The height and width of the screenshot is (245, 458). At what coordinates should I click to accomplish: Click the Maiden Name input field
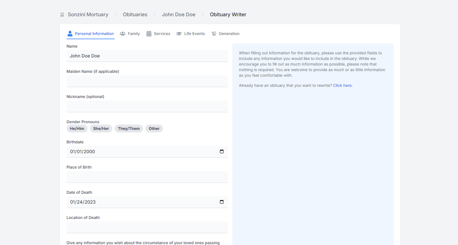coord(147,81)
